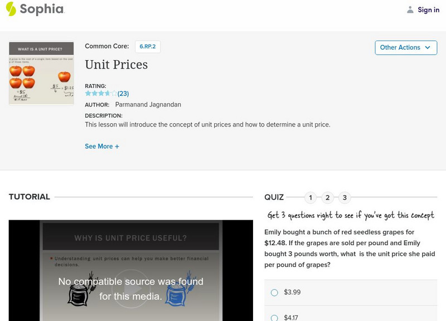446x321 pixels.
Task: Select quiz step circle 1
Action: (310, 196)
